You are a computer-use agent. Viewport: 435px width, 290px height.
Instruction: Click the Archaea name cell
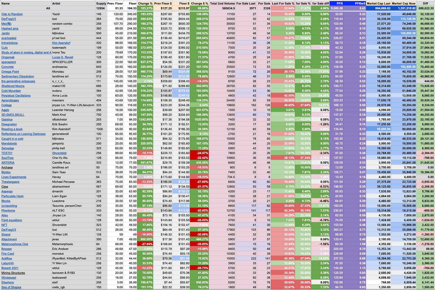pyautogui.click(x=26, y=167)
